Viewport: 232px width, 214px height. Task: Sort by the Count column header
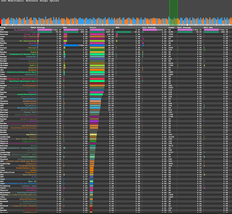[x=171, y=28]
